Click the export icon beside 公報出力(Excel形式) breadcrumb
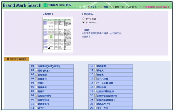The width and height of the screenshot is (174, 112). (x=144, y=7)
